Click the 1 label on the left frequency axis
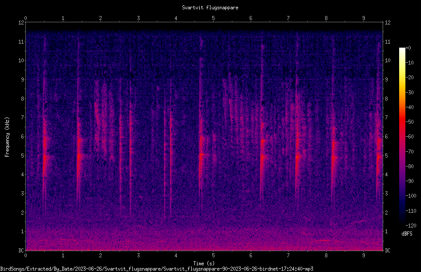 click(23, 231)
